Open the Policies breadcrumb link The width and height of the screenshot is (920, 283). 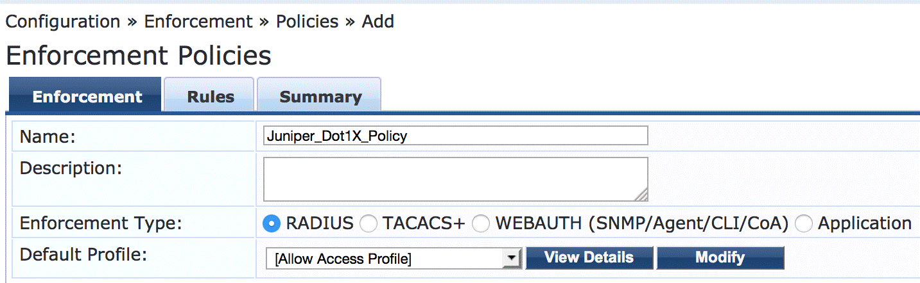click(x=307, y=22)
